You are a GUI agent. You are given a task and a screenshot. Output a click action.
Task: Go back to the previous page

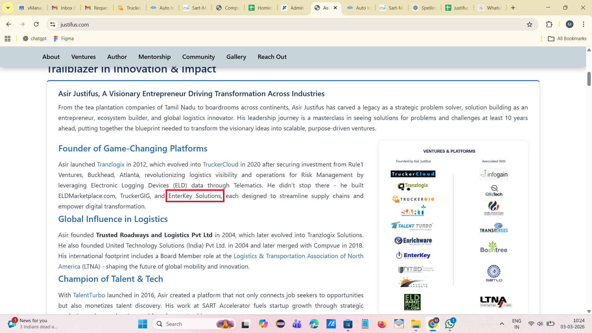9,24
